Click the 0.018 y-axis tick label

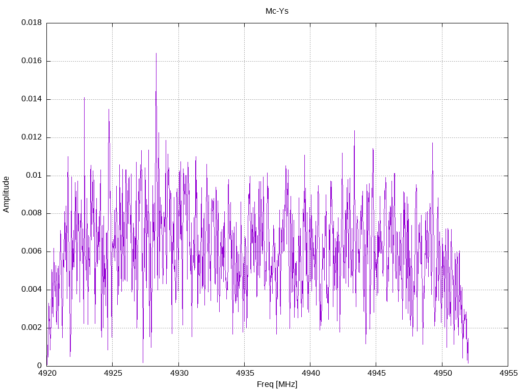(x=32, y=22)
